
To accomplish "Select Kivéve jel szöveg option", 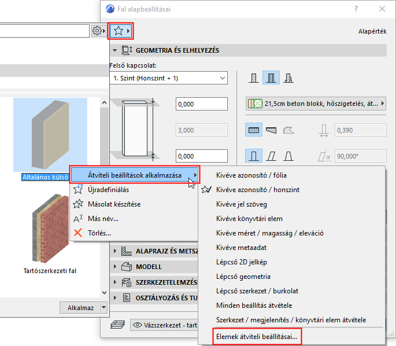I will coord(292,204).
